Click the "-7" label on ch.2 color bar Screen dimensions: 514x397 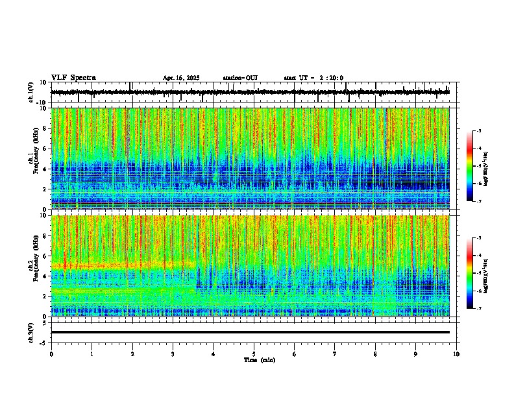479,309
